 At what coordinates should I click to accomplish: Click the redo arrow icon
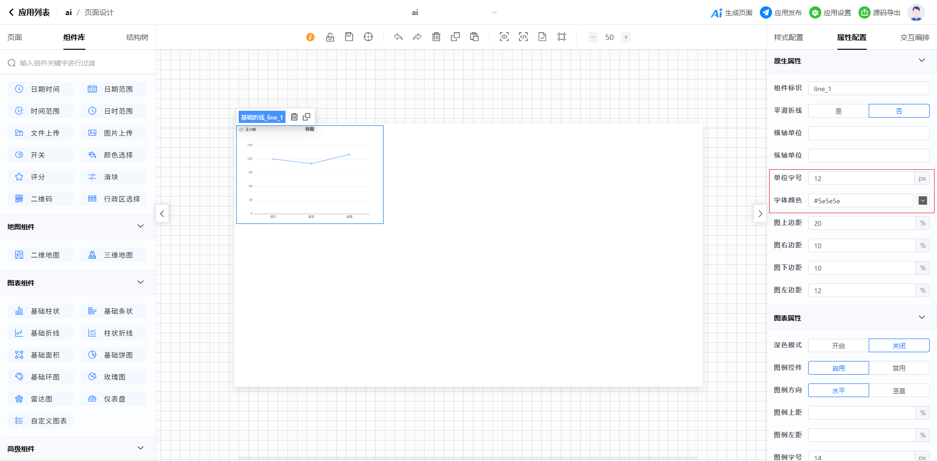coord(417,37)
